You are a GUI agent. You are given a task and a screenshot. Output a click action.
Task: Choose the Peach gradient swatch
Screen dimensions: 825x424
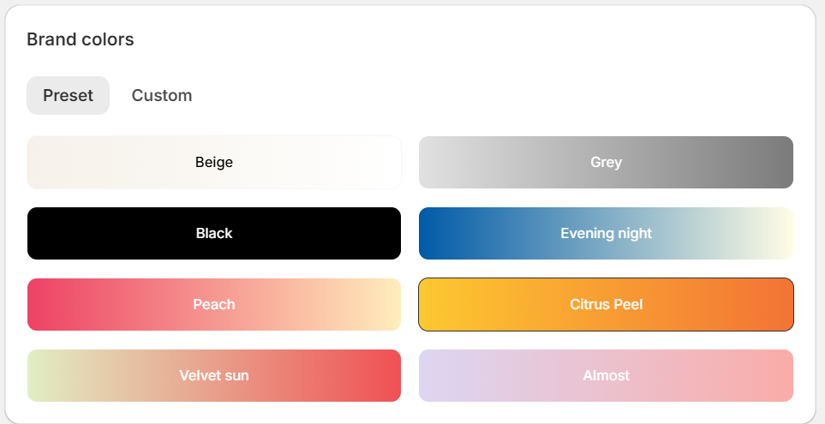(x=214, y=304)
